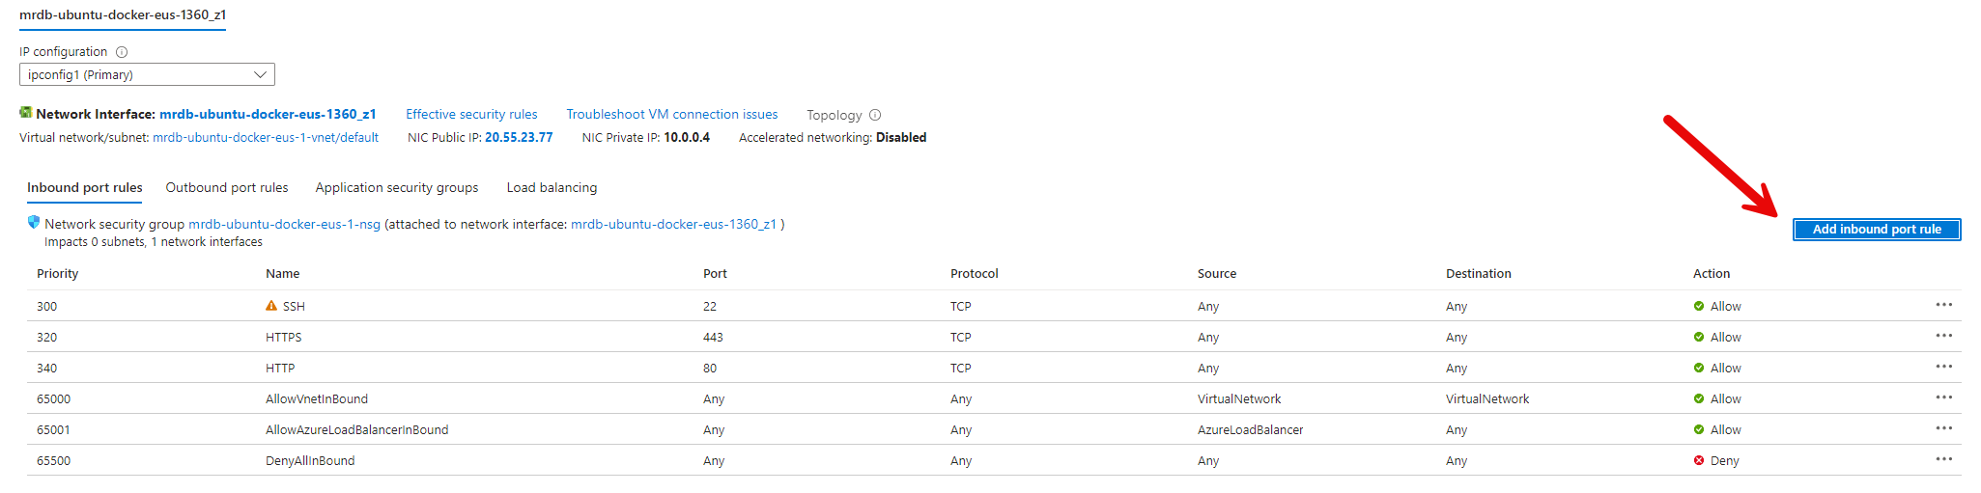
Task: Open the Application security groups tab
Action: 397,187
